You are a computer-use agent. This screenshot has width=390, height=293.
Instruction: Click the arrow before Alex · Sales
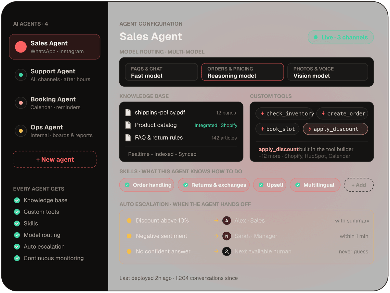pyautogui.click(x=216, y=221)
